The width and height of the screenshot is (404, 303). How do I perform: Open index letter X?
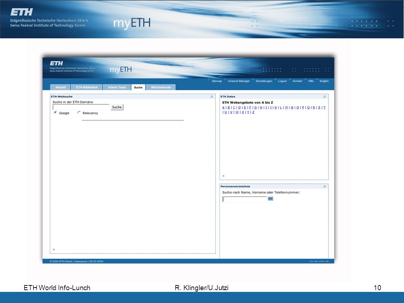point(243,112)
